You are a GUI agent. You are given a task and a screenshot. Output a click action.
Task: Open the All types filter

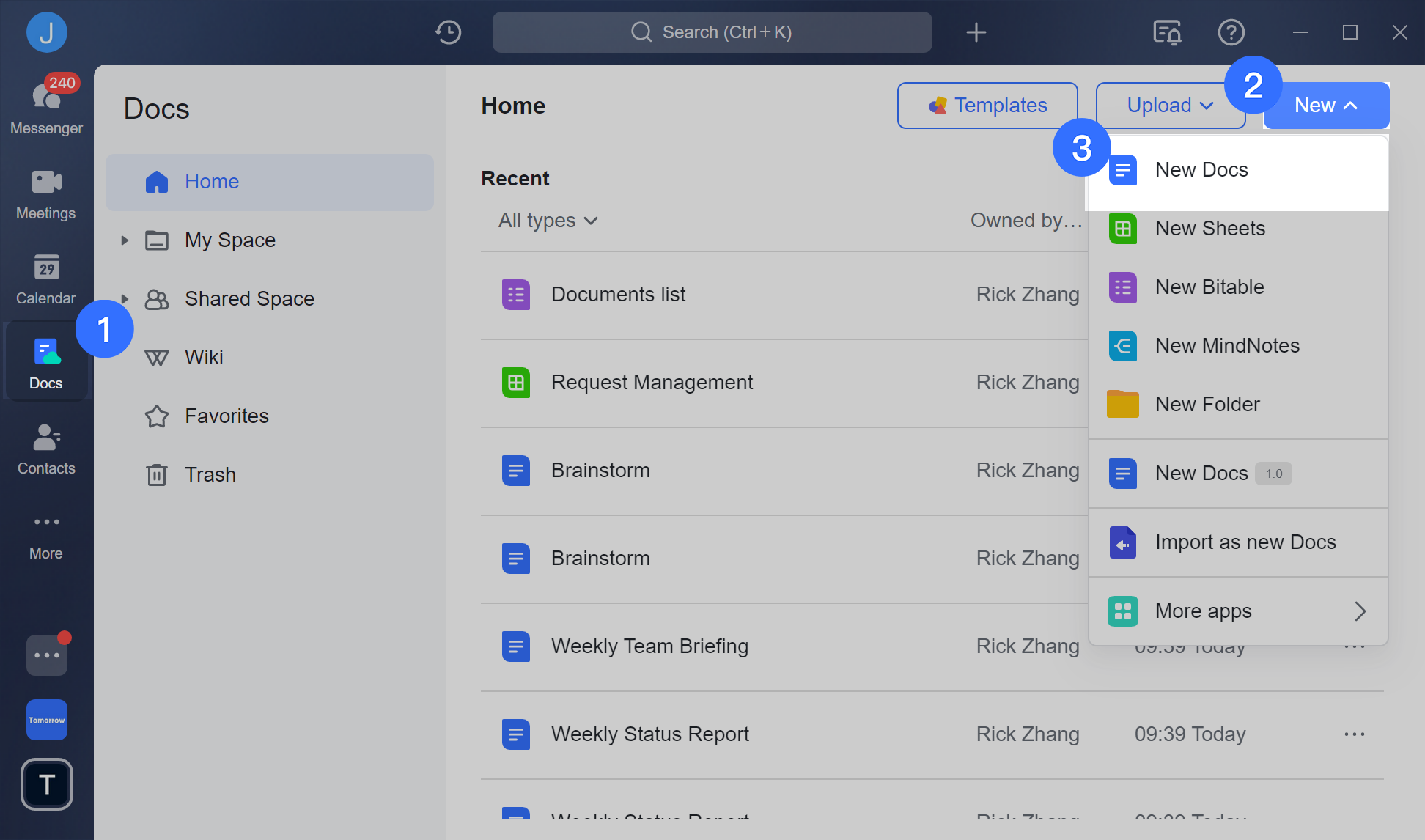[x=547, y=220]
